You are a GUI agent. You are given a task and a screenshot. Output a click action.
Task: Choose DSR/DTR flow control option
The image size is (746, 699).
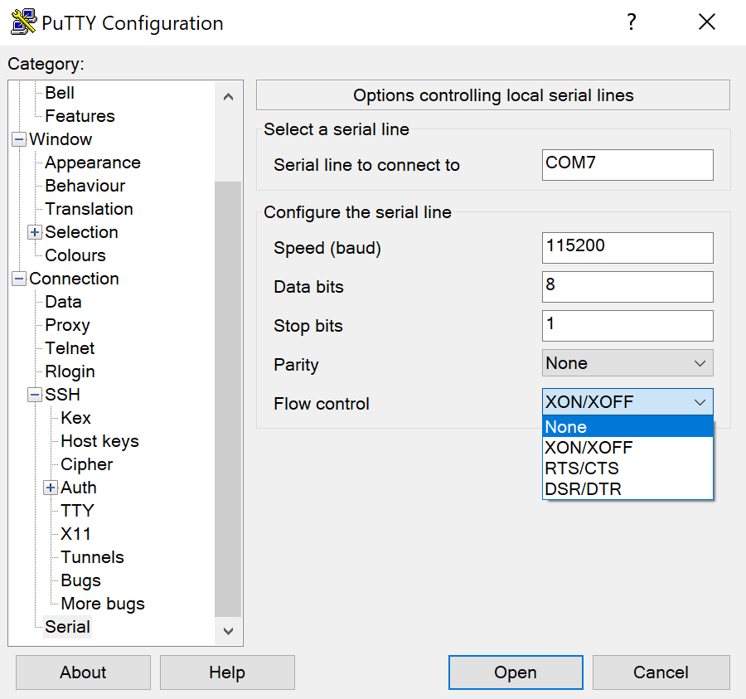[x=627, y=488]
